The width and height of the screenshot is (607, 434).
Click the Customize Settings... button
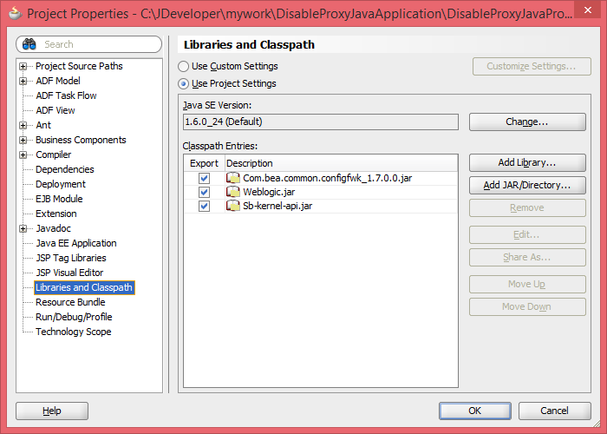[x=532, y=66]
